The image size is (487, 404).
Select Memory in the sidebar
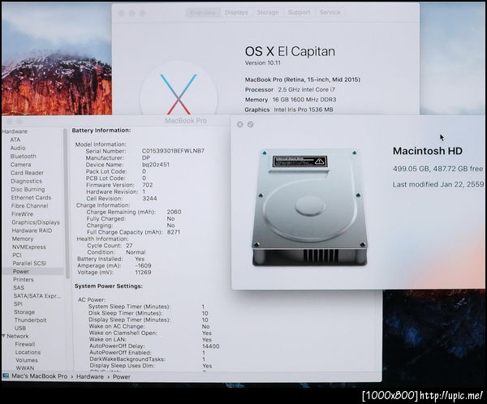coord(23,239)
